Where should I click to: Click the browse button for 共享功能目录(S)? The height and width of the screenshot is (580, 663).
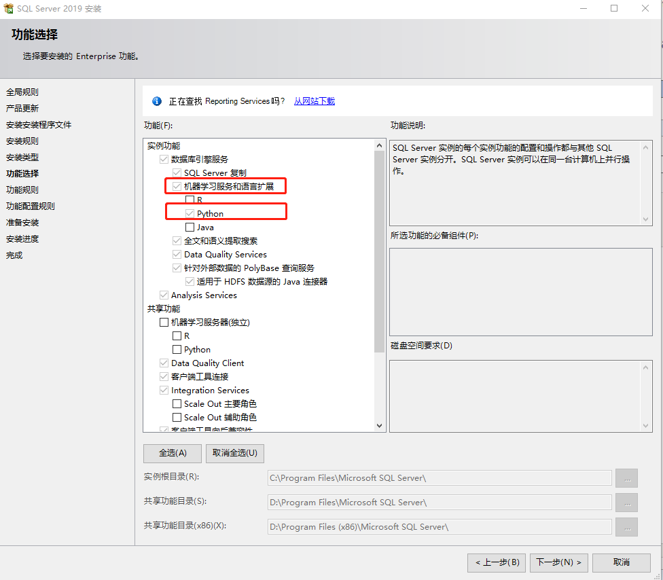pos(626,503)
